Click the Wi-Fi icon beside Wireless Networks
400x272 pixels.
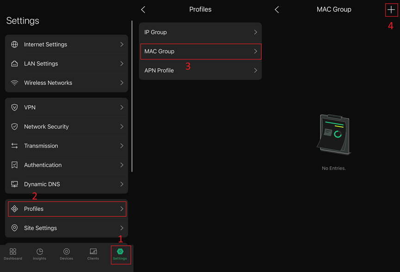coord(14,83)
